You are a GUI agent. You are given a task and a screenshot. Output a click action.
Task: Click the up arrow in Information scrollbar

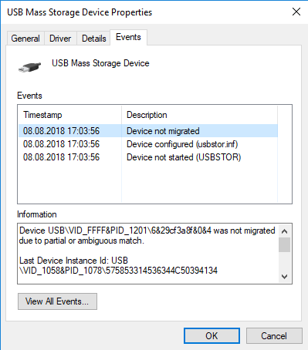[x=284, y=231]
